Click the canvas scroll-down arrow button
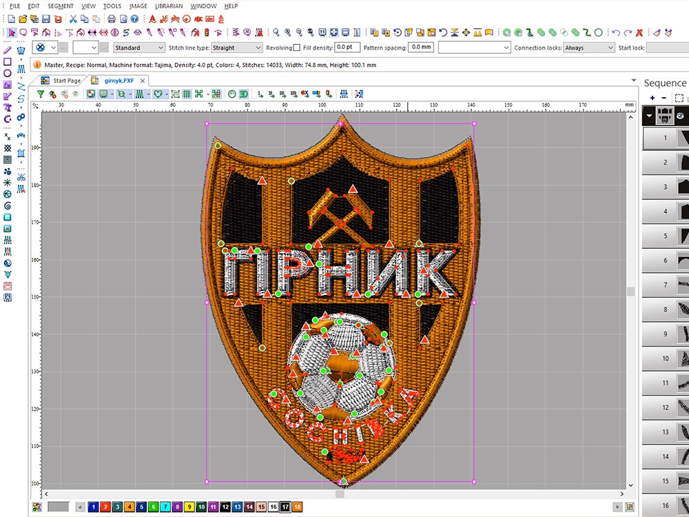The image size is (689, 517). point(630,485)
